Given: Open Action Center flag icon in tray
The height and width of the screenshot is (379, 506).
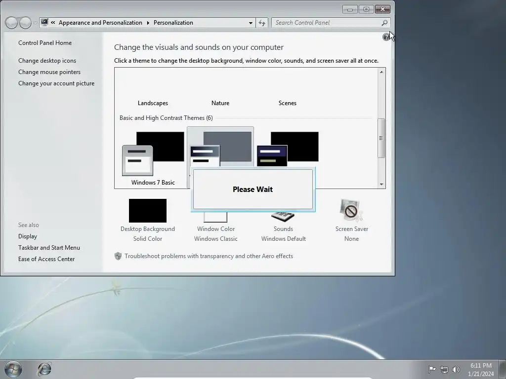Looking at the screenshot, I should click(432, 369).
